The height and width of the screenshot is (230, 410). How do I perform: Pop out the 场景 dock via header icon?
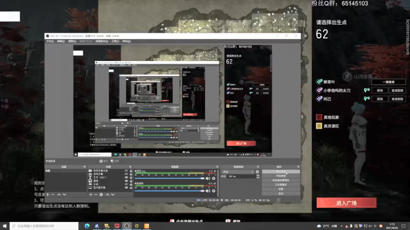click(85, 167)
